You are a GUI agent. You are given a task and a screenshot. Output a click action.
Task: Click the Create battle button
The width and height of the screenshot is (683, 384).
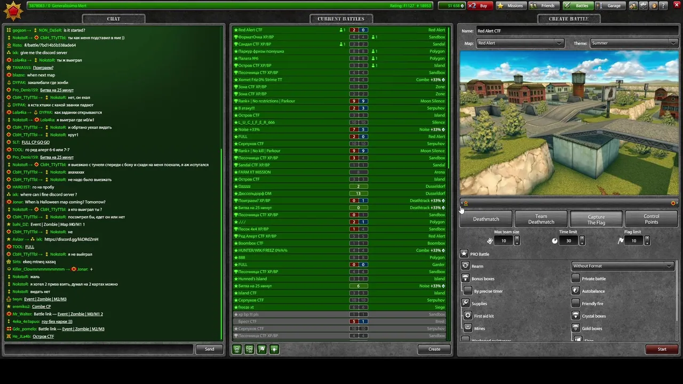point(434,349)
